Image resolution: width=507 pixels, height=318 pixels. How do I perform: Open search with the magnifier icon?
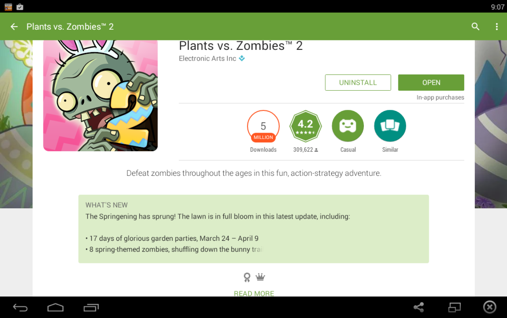475,27
